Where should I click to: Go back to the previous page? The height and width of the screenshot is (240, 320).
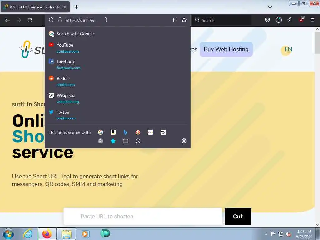pos(7,20)
